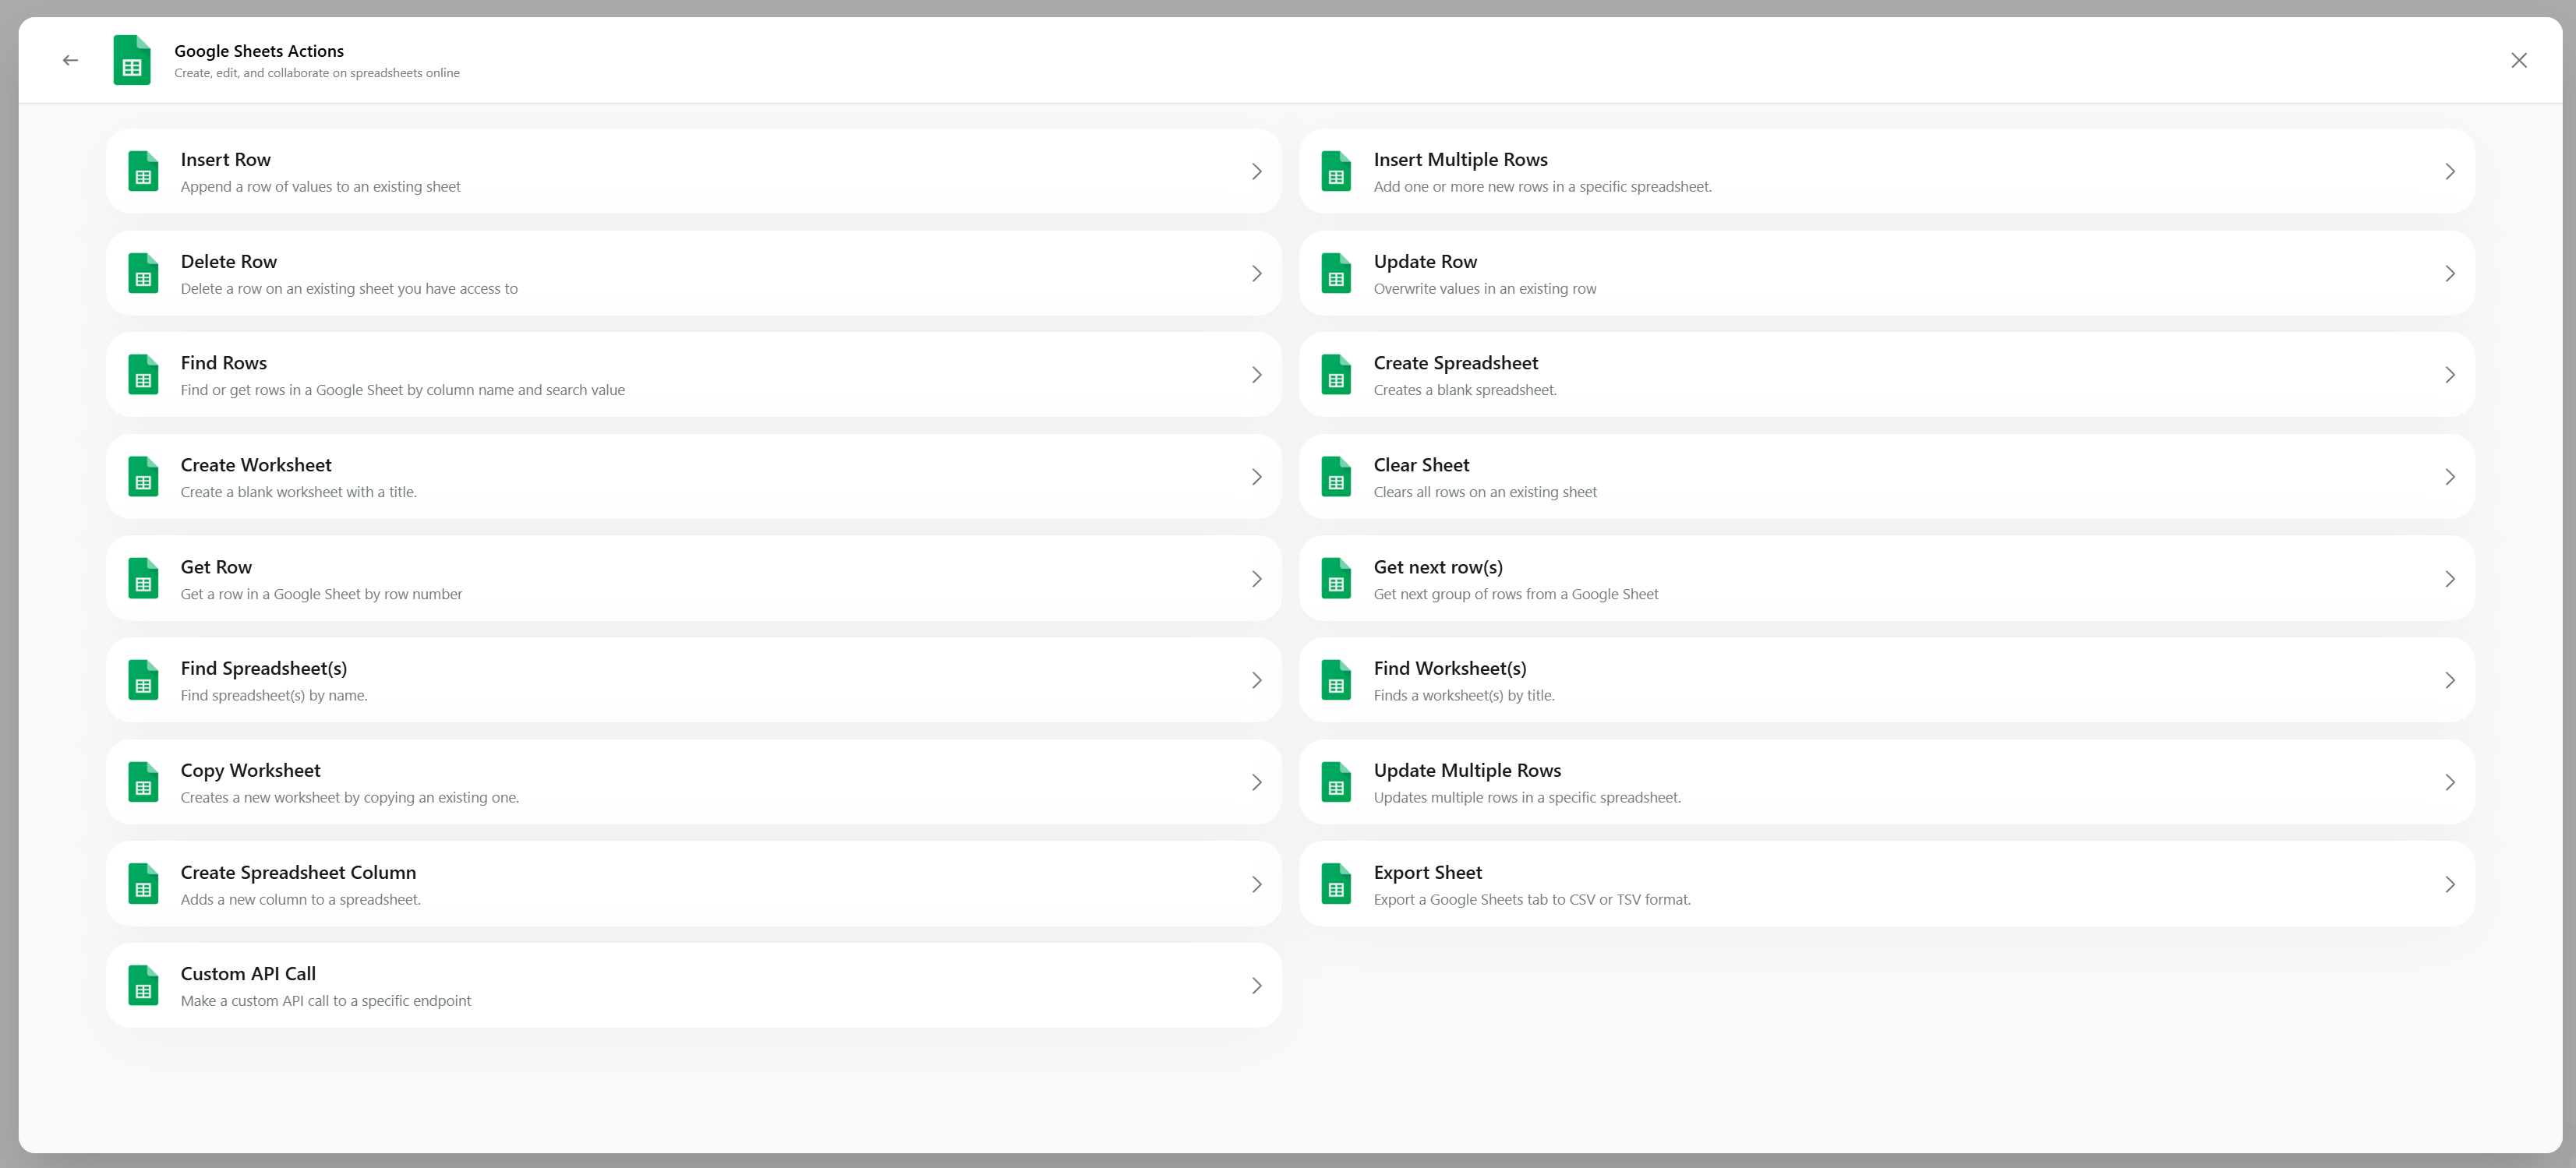The width and height of the screenshot is (2576, 1168).
Task: Select the Export Sheet title
Action: 1427,873
